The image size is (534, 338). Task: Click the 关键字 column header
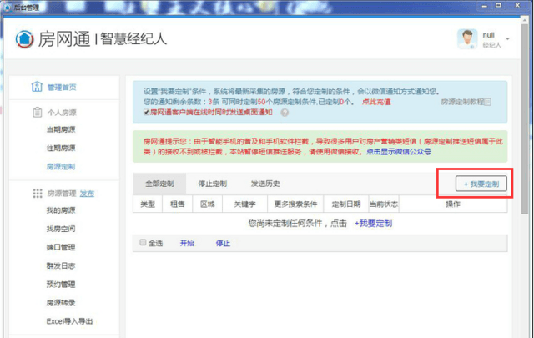[244, 204]
